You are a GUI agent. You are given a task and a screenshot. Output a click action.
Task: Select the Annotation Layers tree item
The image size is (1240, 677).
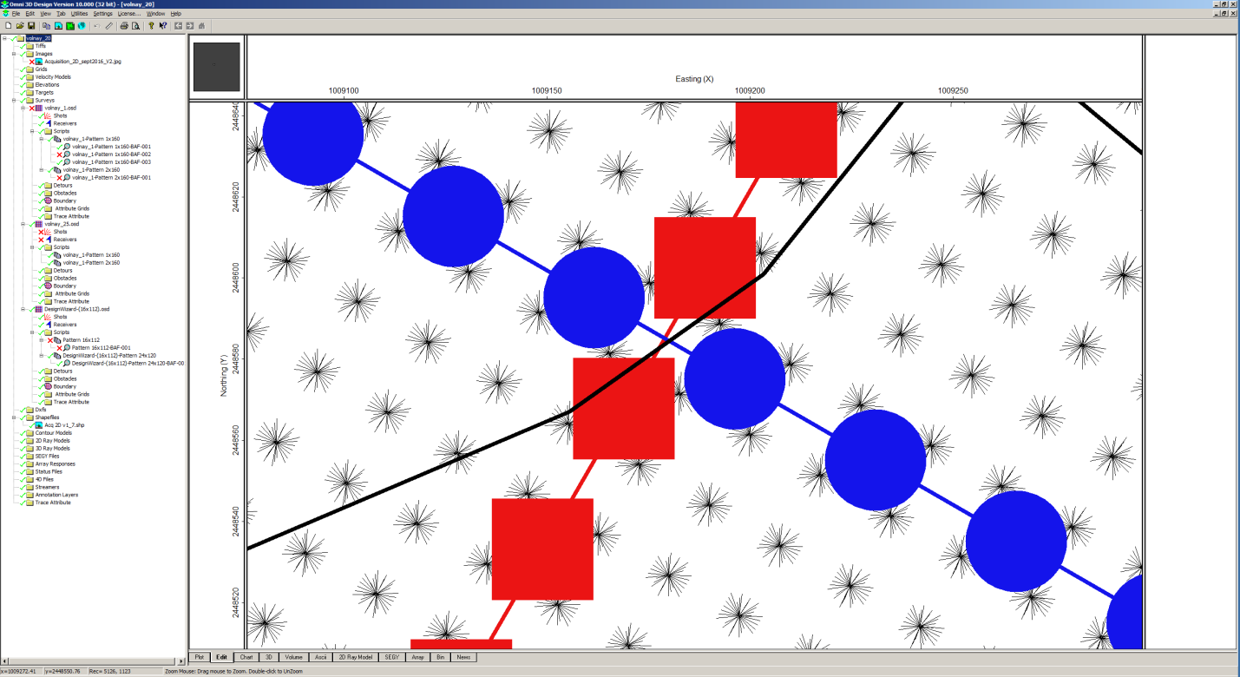coord(56,495)
